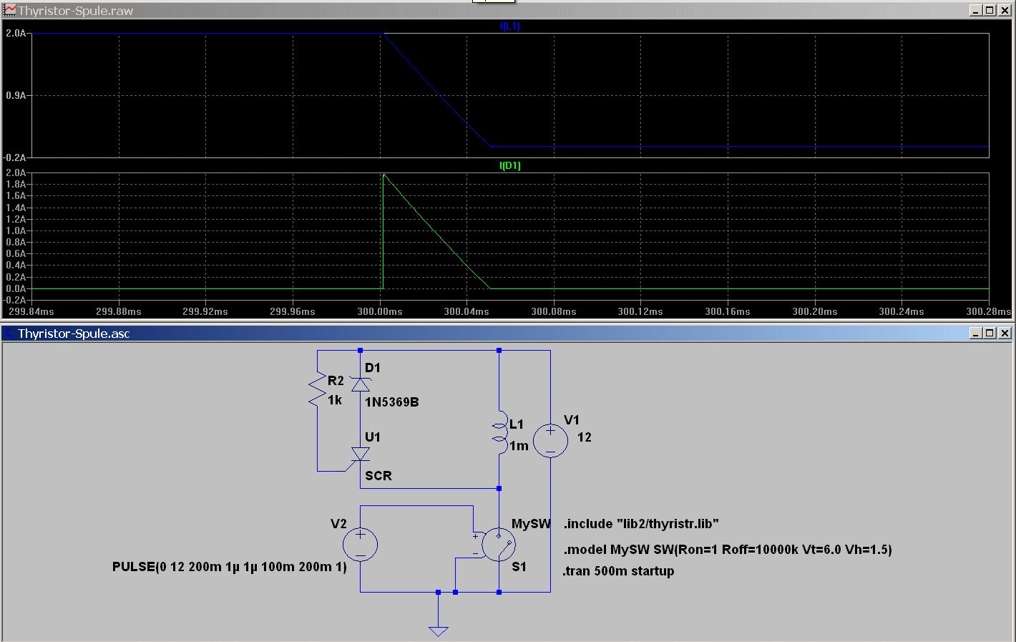The width and height of the screenshot is (1016, 642).
Task: Click the green I(D1) trace label
Action: click(x=509, y=165)
